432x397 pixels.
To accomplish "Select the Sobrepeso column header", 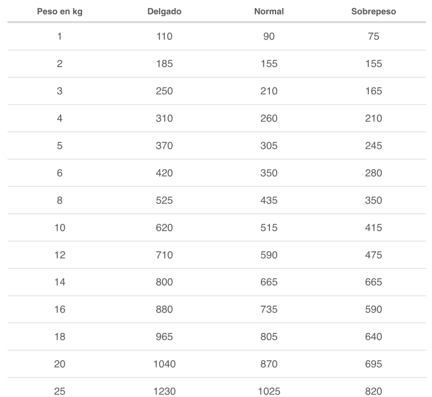I will 374,11.
